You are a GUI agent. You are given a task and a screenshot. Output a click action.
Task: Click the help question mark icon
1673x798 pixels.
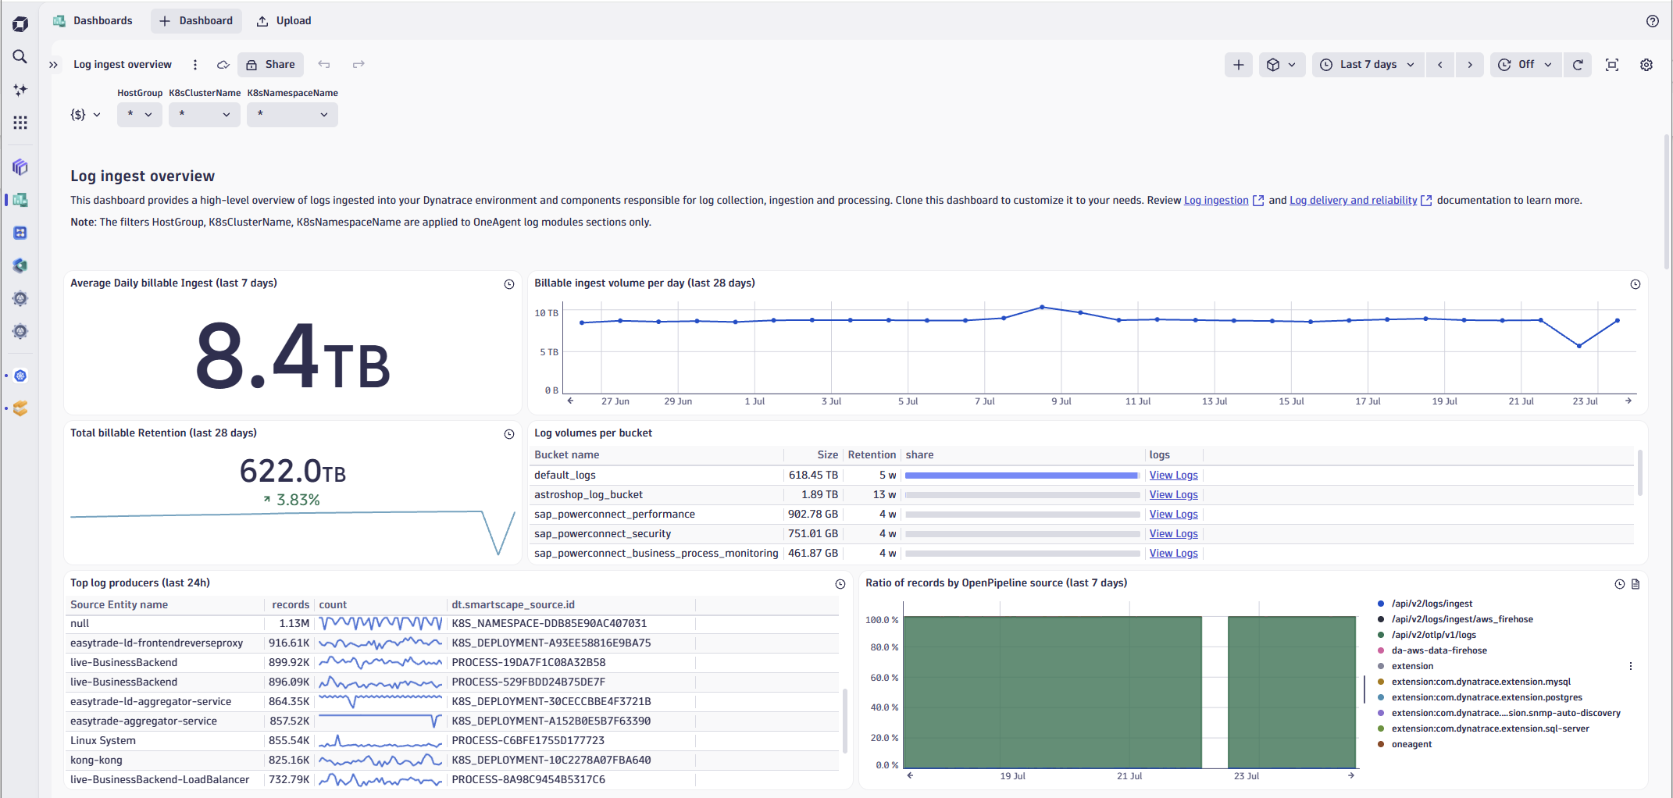click(1652, 21)
